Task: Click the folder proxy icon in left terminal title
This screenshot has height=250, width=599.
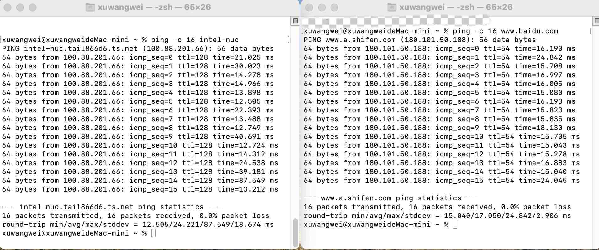Action: 90,7
